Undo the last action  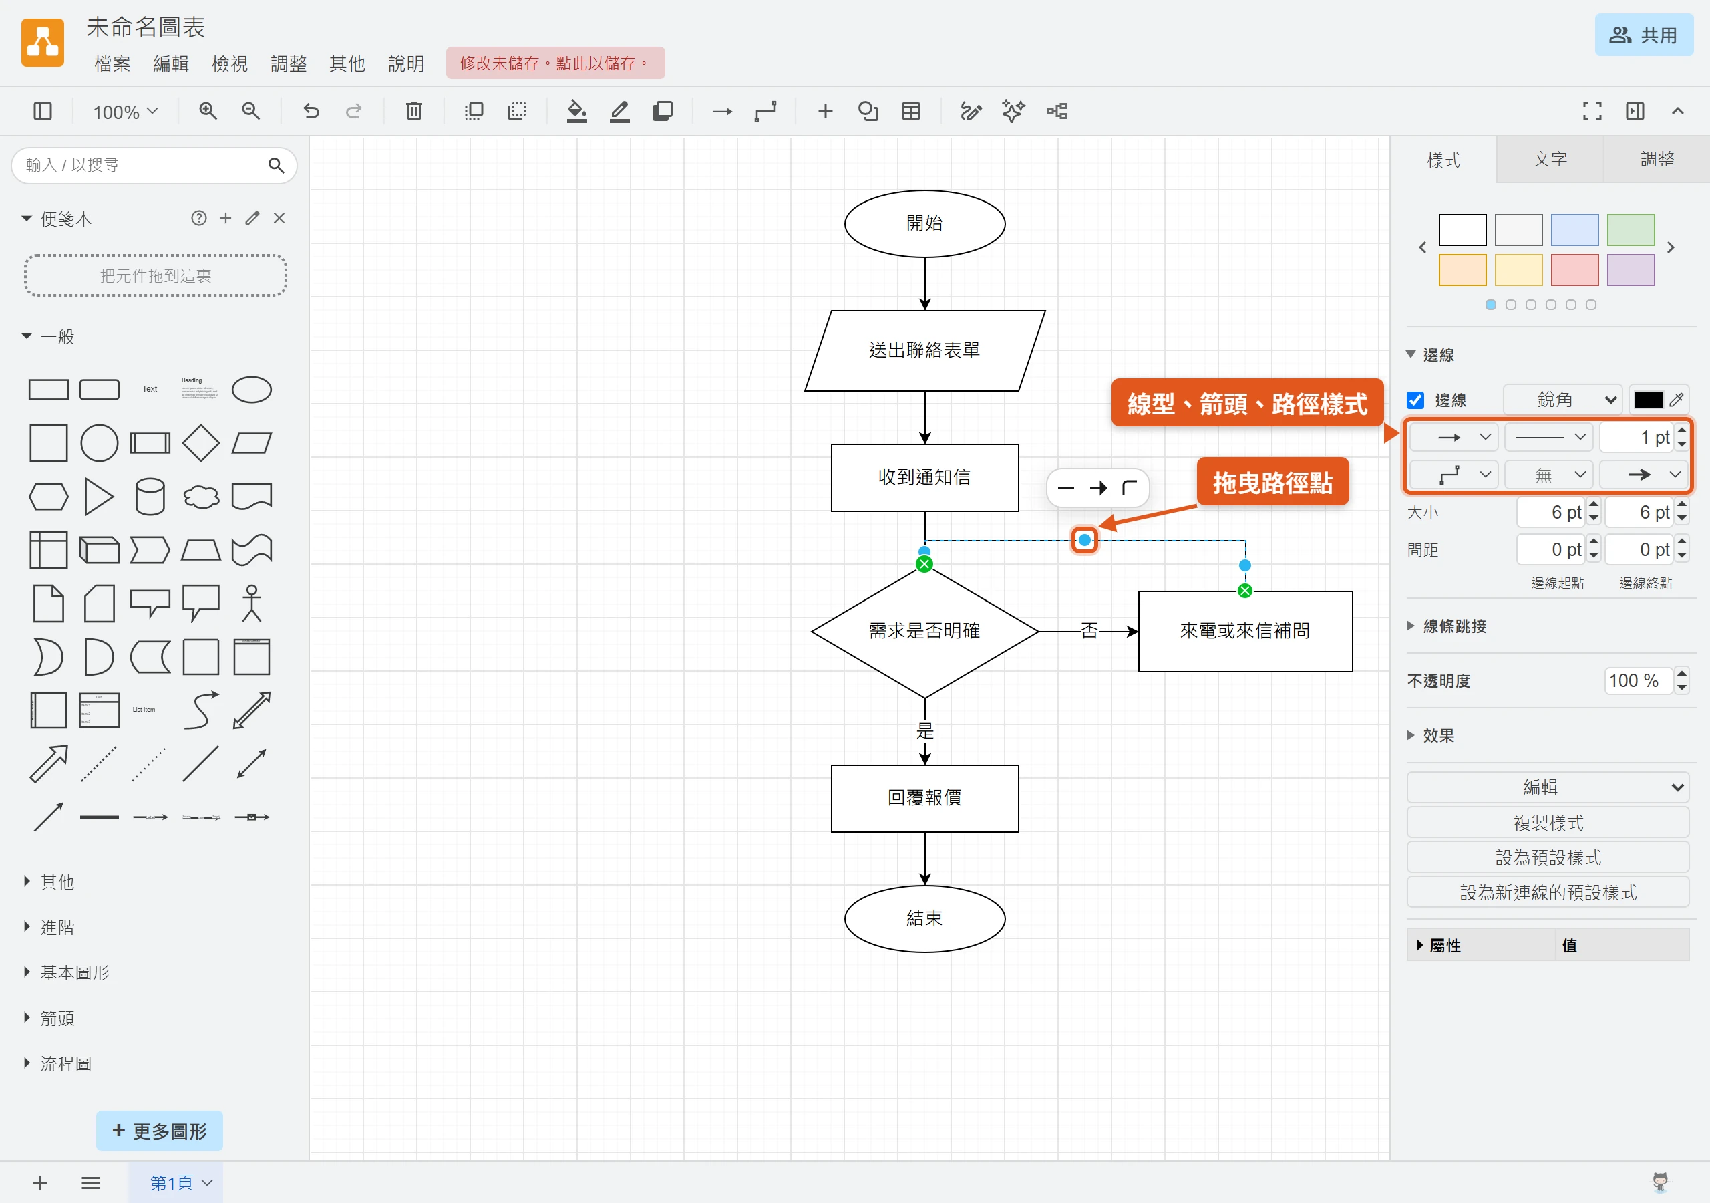pyautogui.click(x=311, y=111)
